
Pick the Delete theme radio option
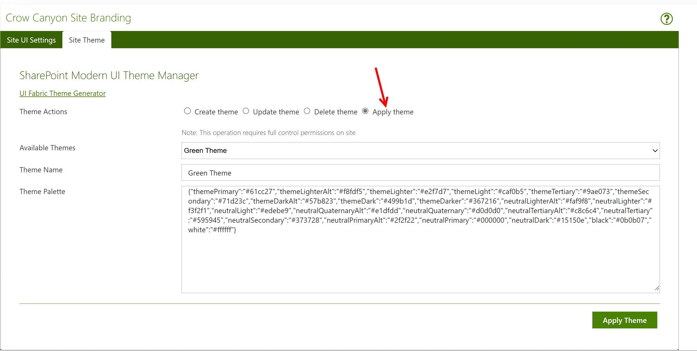307,111
